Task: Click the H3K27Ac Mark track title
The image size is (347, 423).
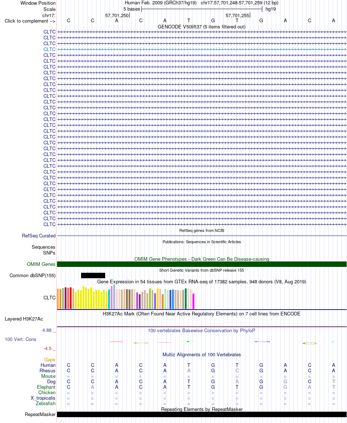Action: [x=202, y=314]
